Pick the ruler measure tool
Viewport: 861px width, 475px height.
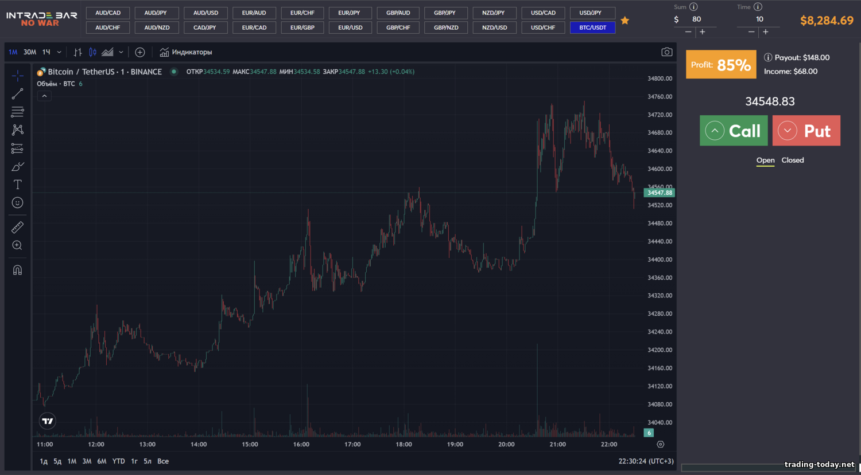click(17, 227)
